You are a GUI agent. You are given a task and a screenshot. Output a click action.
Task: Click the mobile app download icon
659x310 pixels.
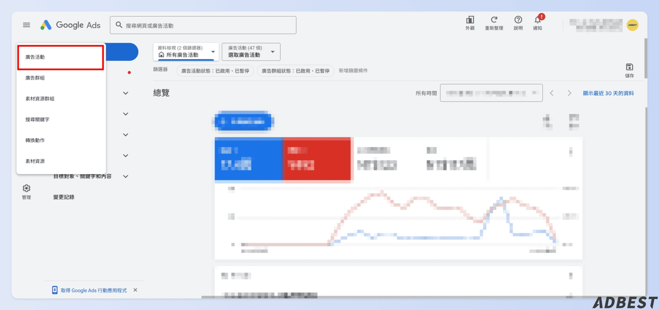55,290
